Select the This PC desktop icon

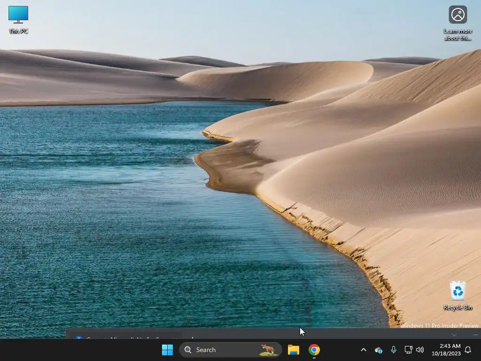18,20
